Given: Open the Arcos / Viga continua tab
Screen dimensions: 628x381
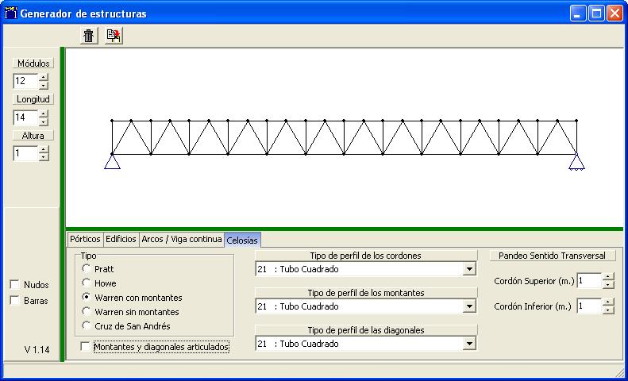Looking at the screenshot, I should 181,239.
